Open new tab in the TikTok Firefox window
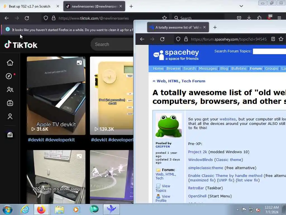The image size is (286, 215). tap(131, 6)
